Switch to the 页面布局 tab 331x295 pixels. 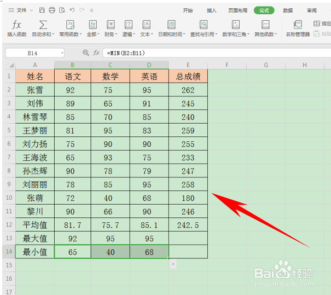[x=237, y=10]
